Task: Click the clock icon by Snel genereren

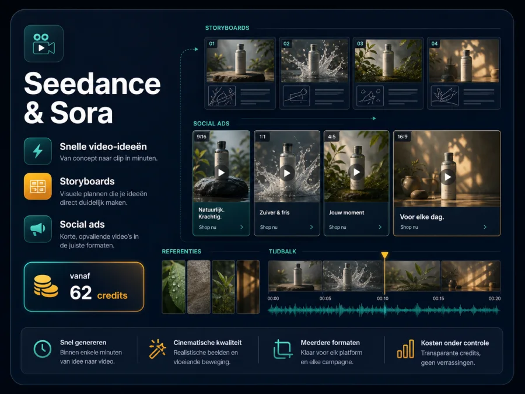Action: click(43, 349)
